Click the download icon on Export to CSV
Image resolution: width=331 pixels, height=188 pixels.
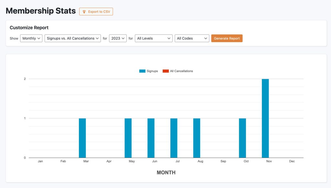click(84, 12)
